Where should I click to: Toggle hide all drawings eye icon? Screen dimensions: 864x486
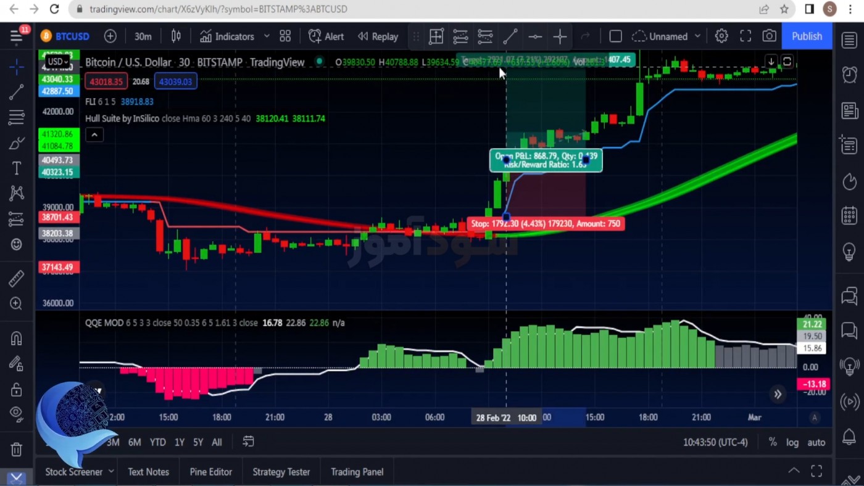coord(17,413)
